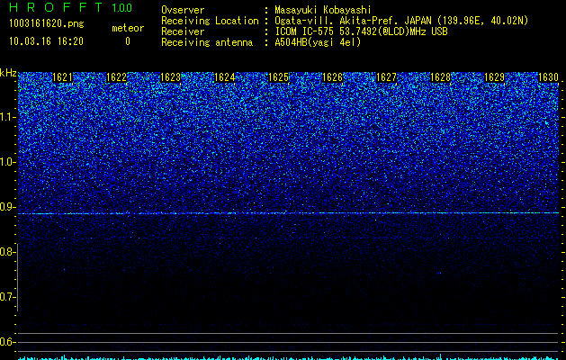Image resolution: width=566 pixels, height=360 pixels.
Task: Click the HROFFT title text
Action: tap(56, 7)
